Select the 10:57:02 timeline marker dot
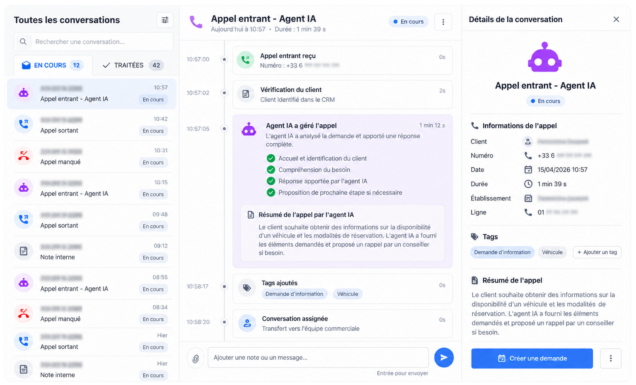This screenshot has height=385, width=636. [224, 93]
